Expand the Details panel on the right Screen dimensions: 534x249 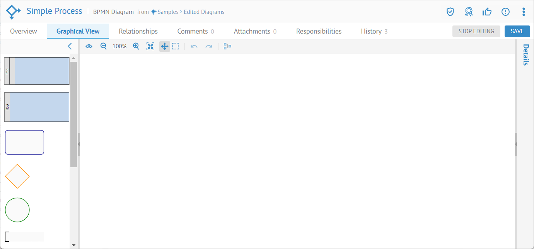click(x=525, y=55)
